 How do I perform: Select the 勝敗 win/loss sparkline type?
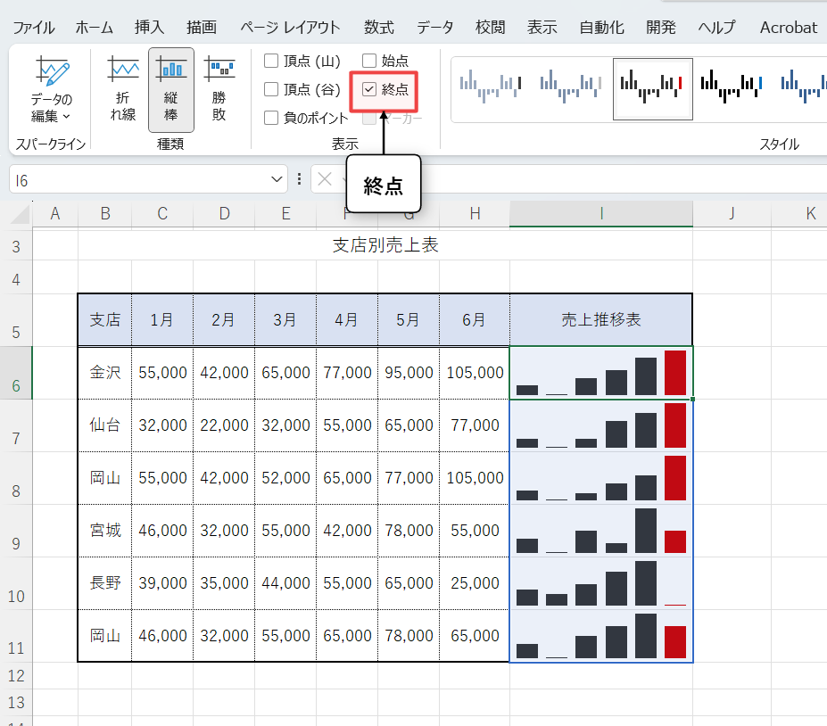coord(219,89)
